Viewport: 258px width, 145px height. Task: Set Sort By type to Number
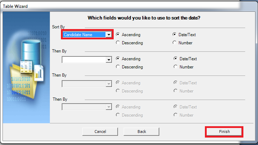(x=175, y=43)
